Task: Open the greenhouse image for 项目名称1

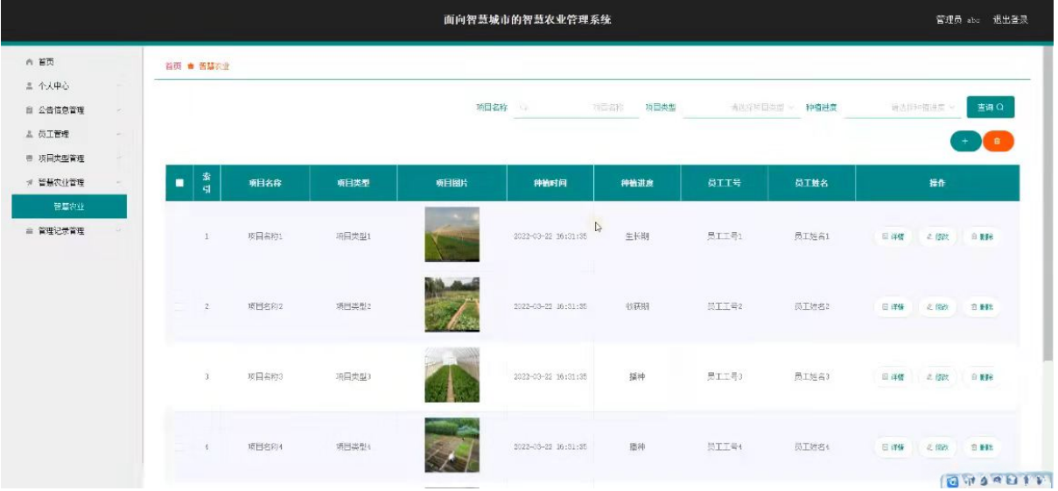Action: pyautogui.click(x=452, y=235)
